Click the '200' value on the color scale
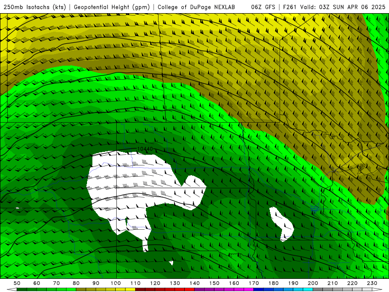The image size is (389, 292). tap(313, 283)
